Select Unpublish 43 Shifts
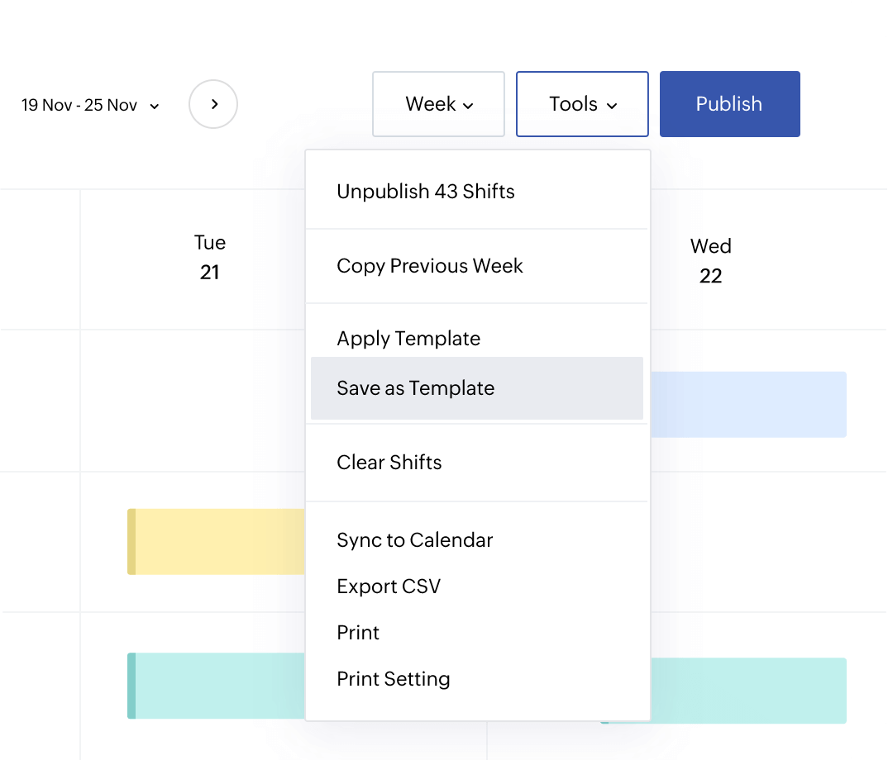This screenshot has width=888, height=760. tap(426, 191)
